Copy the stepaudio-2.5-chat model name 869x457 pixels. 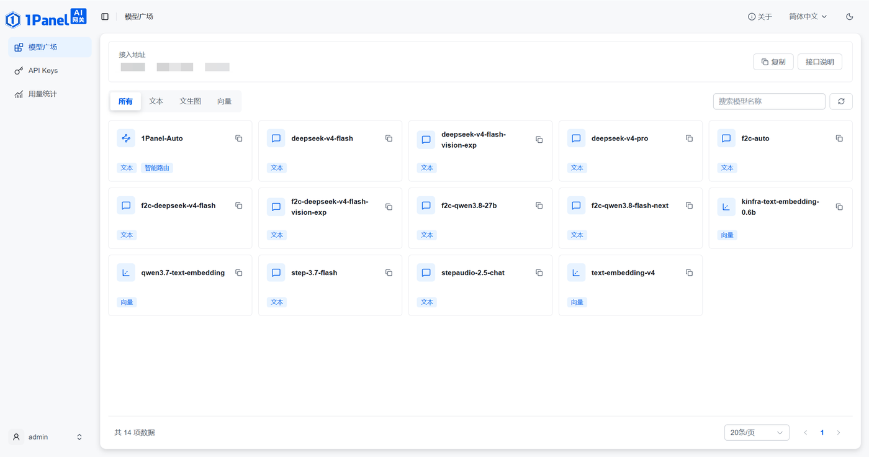point(539,273)
